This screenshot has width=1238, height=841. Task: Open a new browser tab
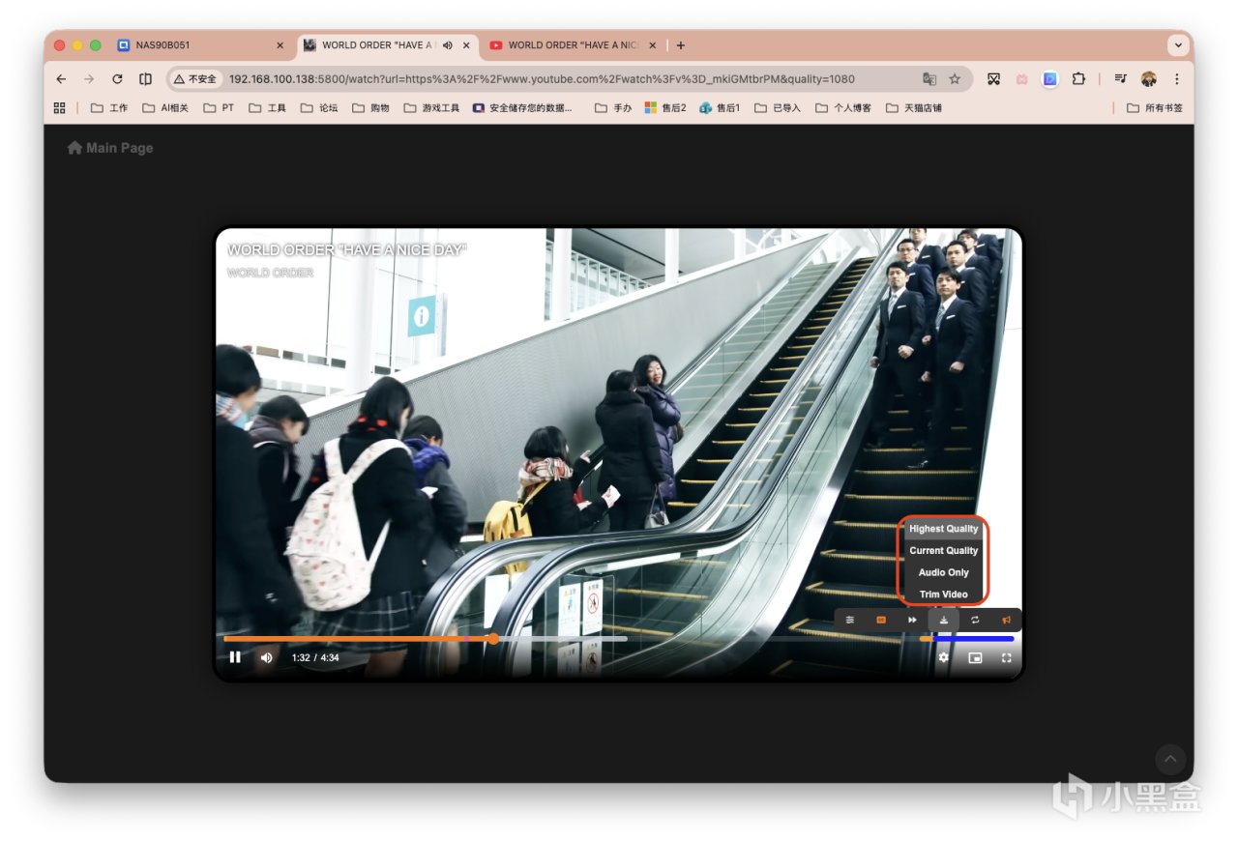pos(681,45)
